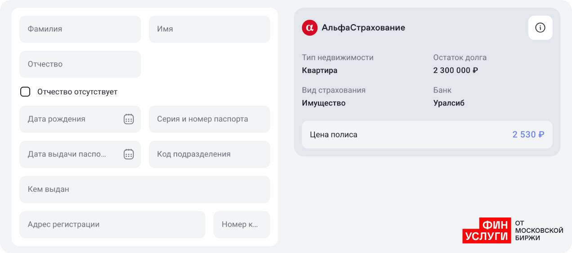Click the Номер квартиры field
The height and width of the screenshot is (253, 572).
pyautogui.click(x=241, y=224)
